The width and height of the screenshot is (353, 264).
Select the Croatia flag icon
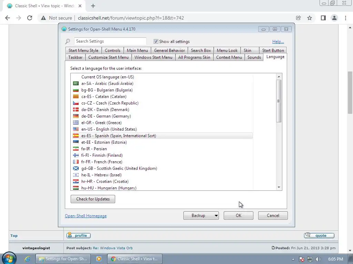pyautogui.click(x=76, y=181)
